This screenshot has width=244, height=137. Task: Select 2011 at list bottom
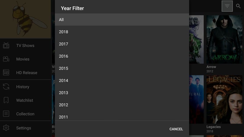pyautogui.click(x=122, y=116)
